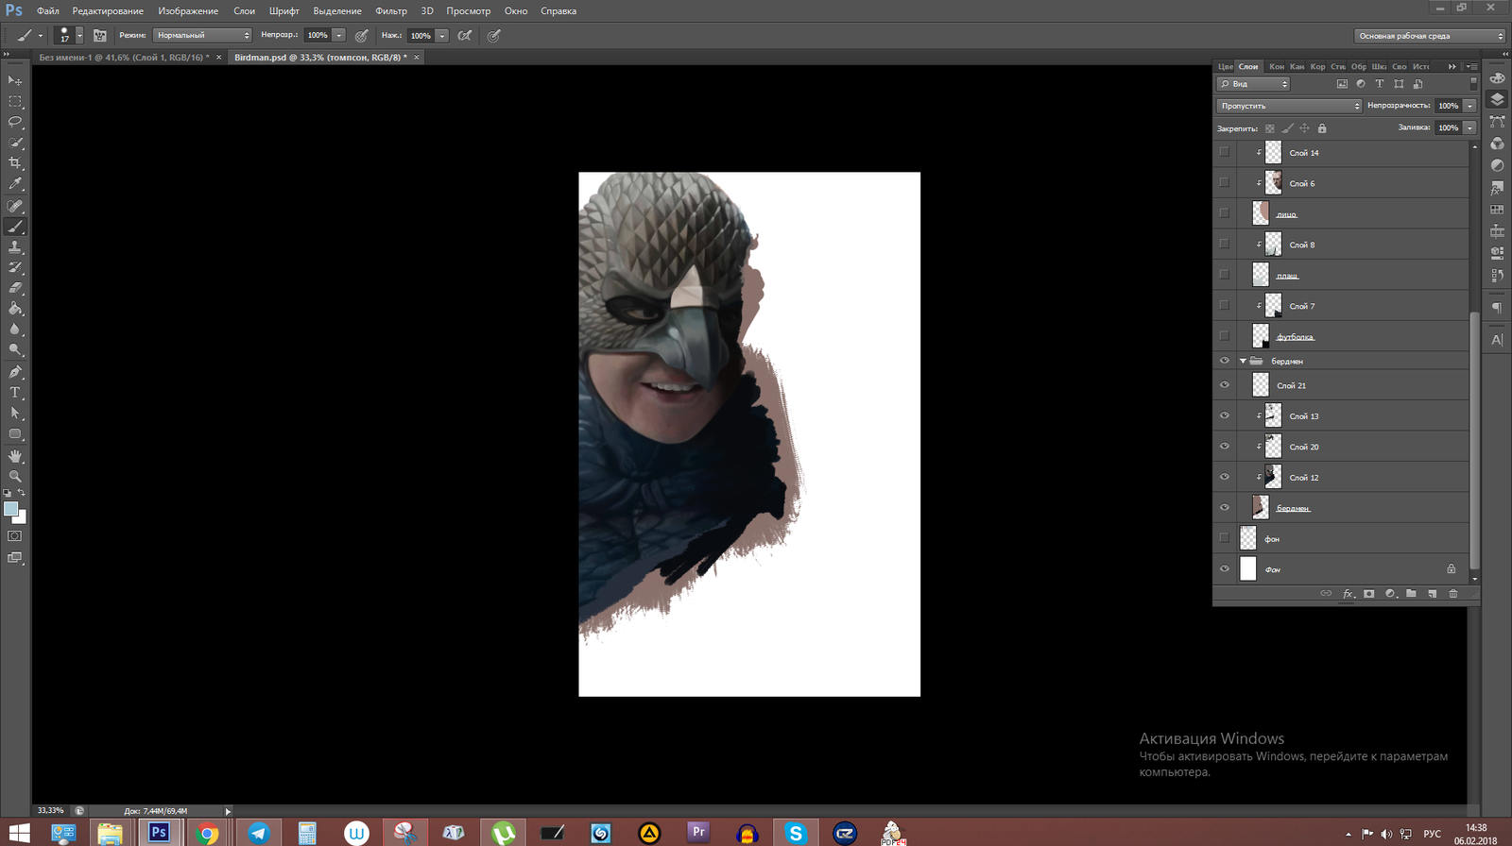Hide the locked Фон background layer

[x=1225, y=568]
